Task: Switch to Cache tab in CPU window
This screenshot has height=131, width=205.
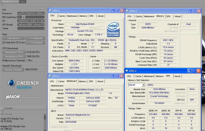Action: click(61, 16)
